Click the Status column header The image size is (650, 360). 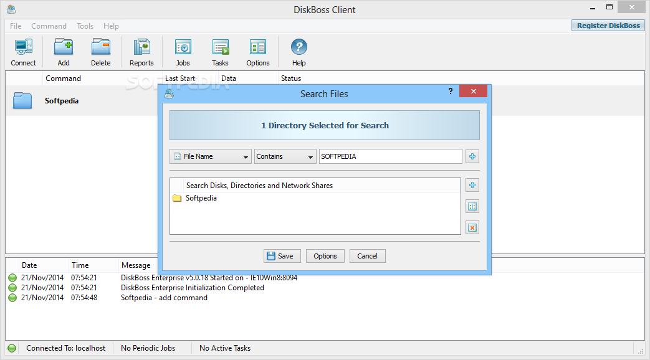(291, 78)
